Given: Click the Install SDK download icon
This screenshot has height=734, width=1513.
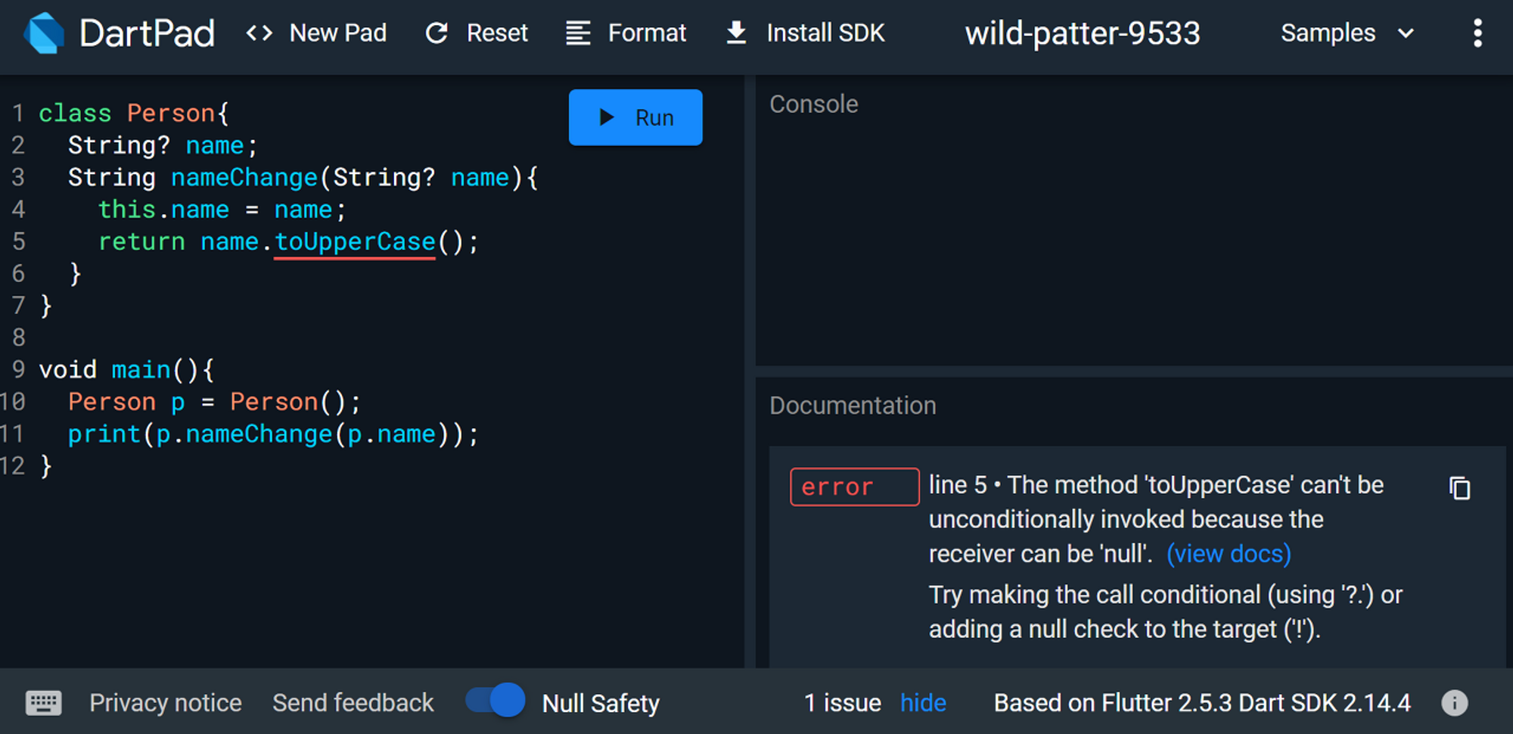Looking at the screenshot, I should click(x=736, y=33).
